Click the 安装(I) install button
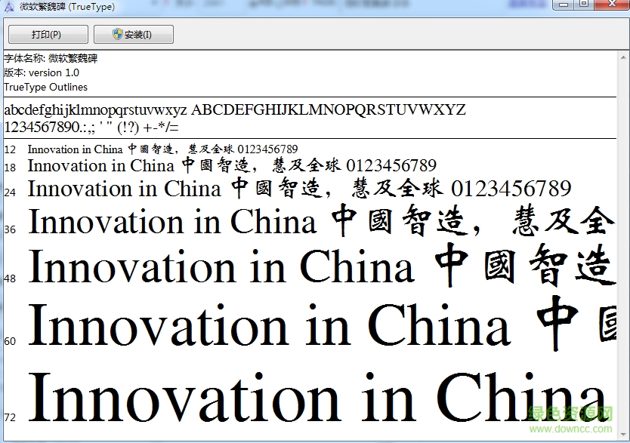 [134, 34]
